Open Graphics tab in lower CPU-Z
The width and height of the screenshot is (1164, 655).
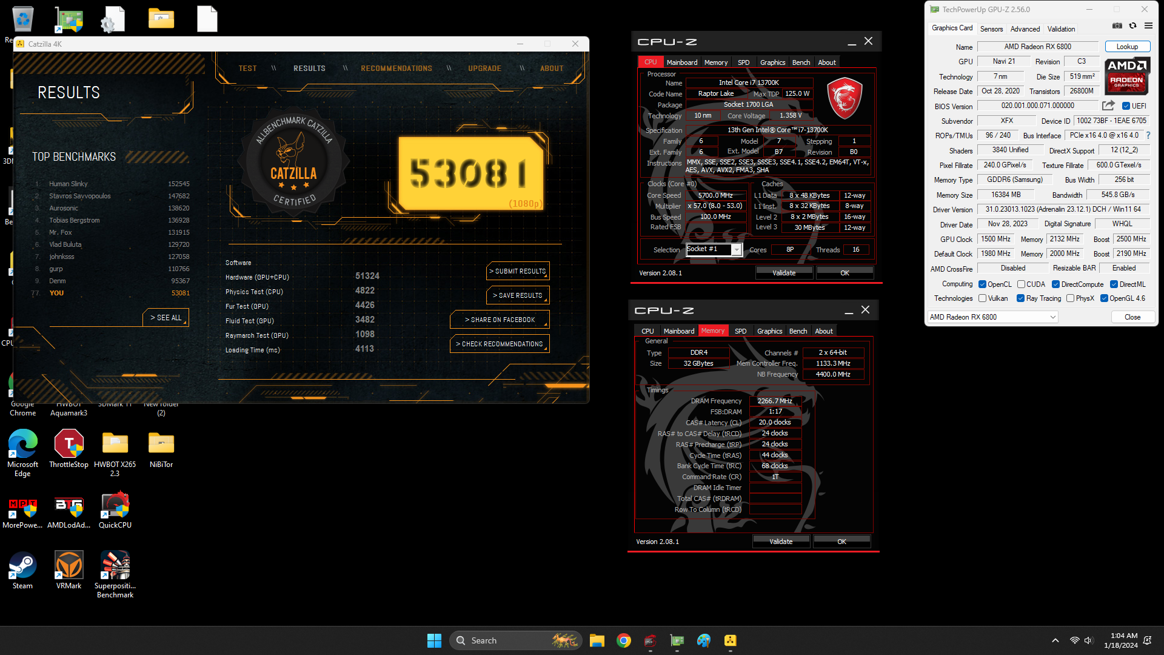(769, 331)
